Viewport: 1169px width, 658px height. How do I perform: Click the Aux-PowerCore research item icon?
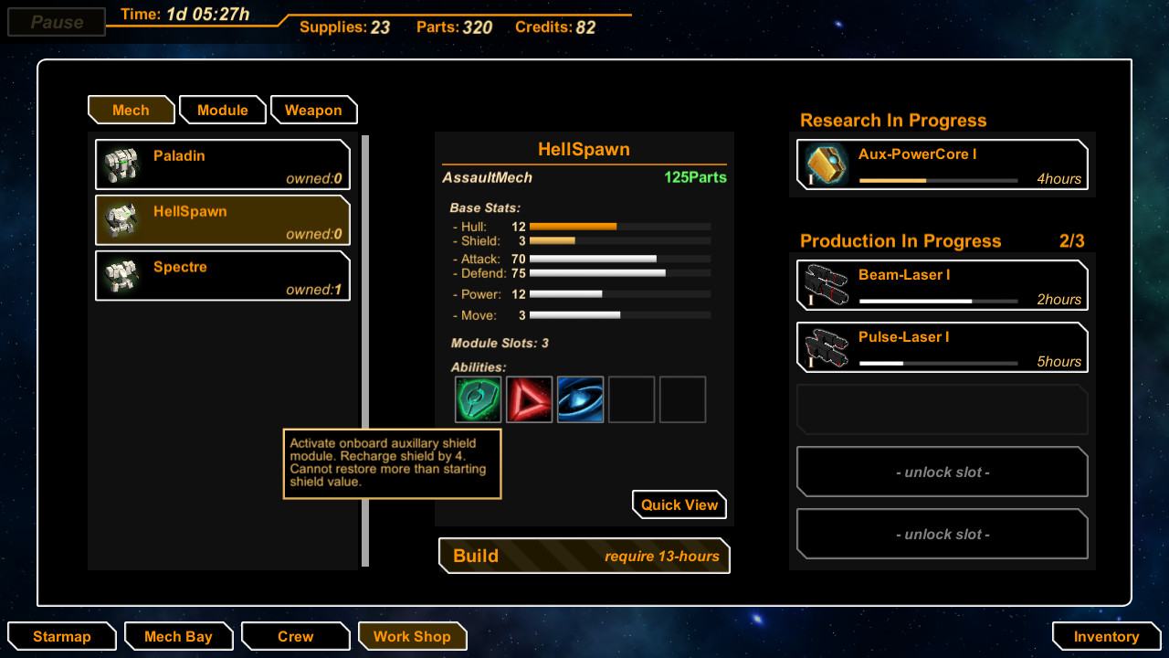pyautogui.click(x=827, y=164)
